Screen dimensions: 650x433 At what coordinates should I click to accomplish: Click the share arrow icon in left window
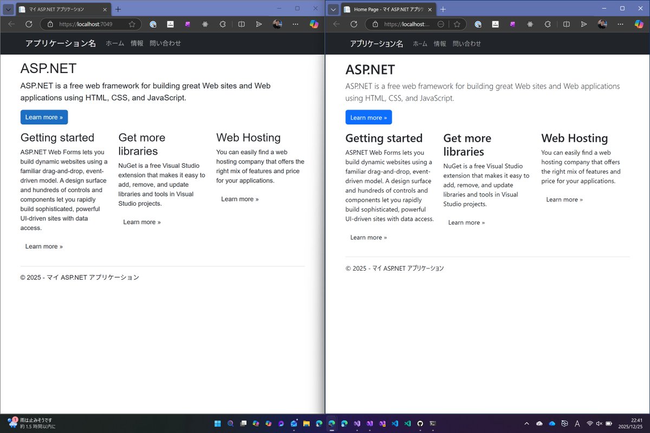point(259,24)
